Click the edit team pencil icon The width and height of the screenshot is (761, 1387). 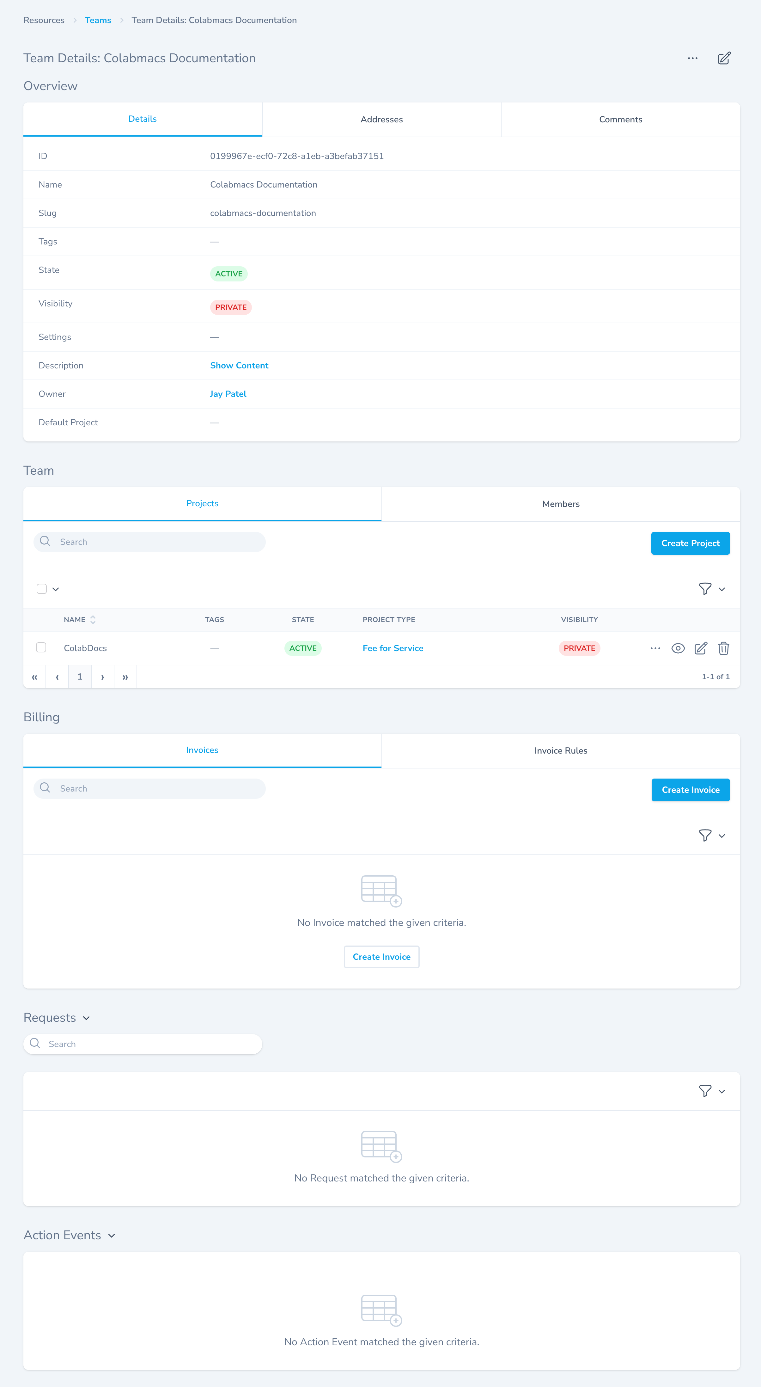pyautogui.click(x=724, y=58)
